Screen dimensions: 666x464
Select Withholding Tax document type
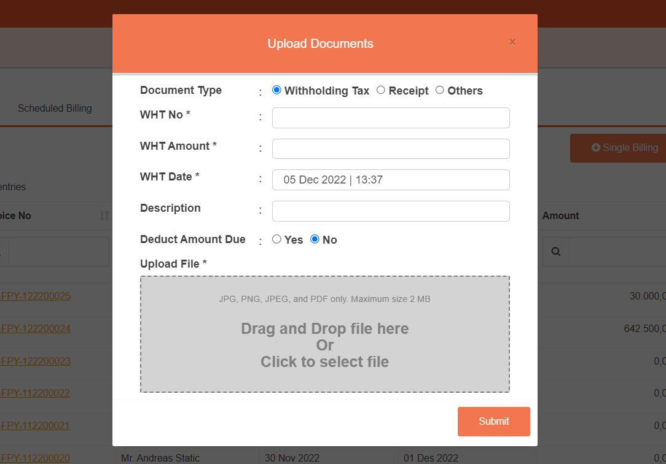tap(277, 90)
